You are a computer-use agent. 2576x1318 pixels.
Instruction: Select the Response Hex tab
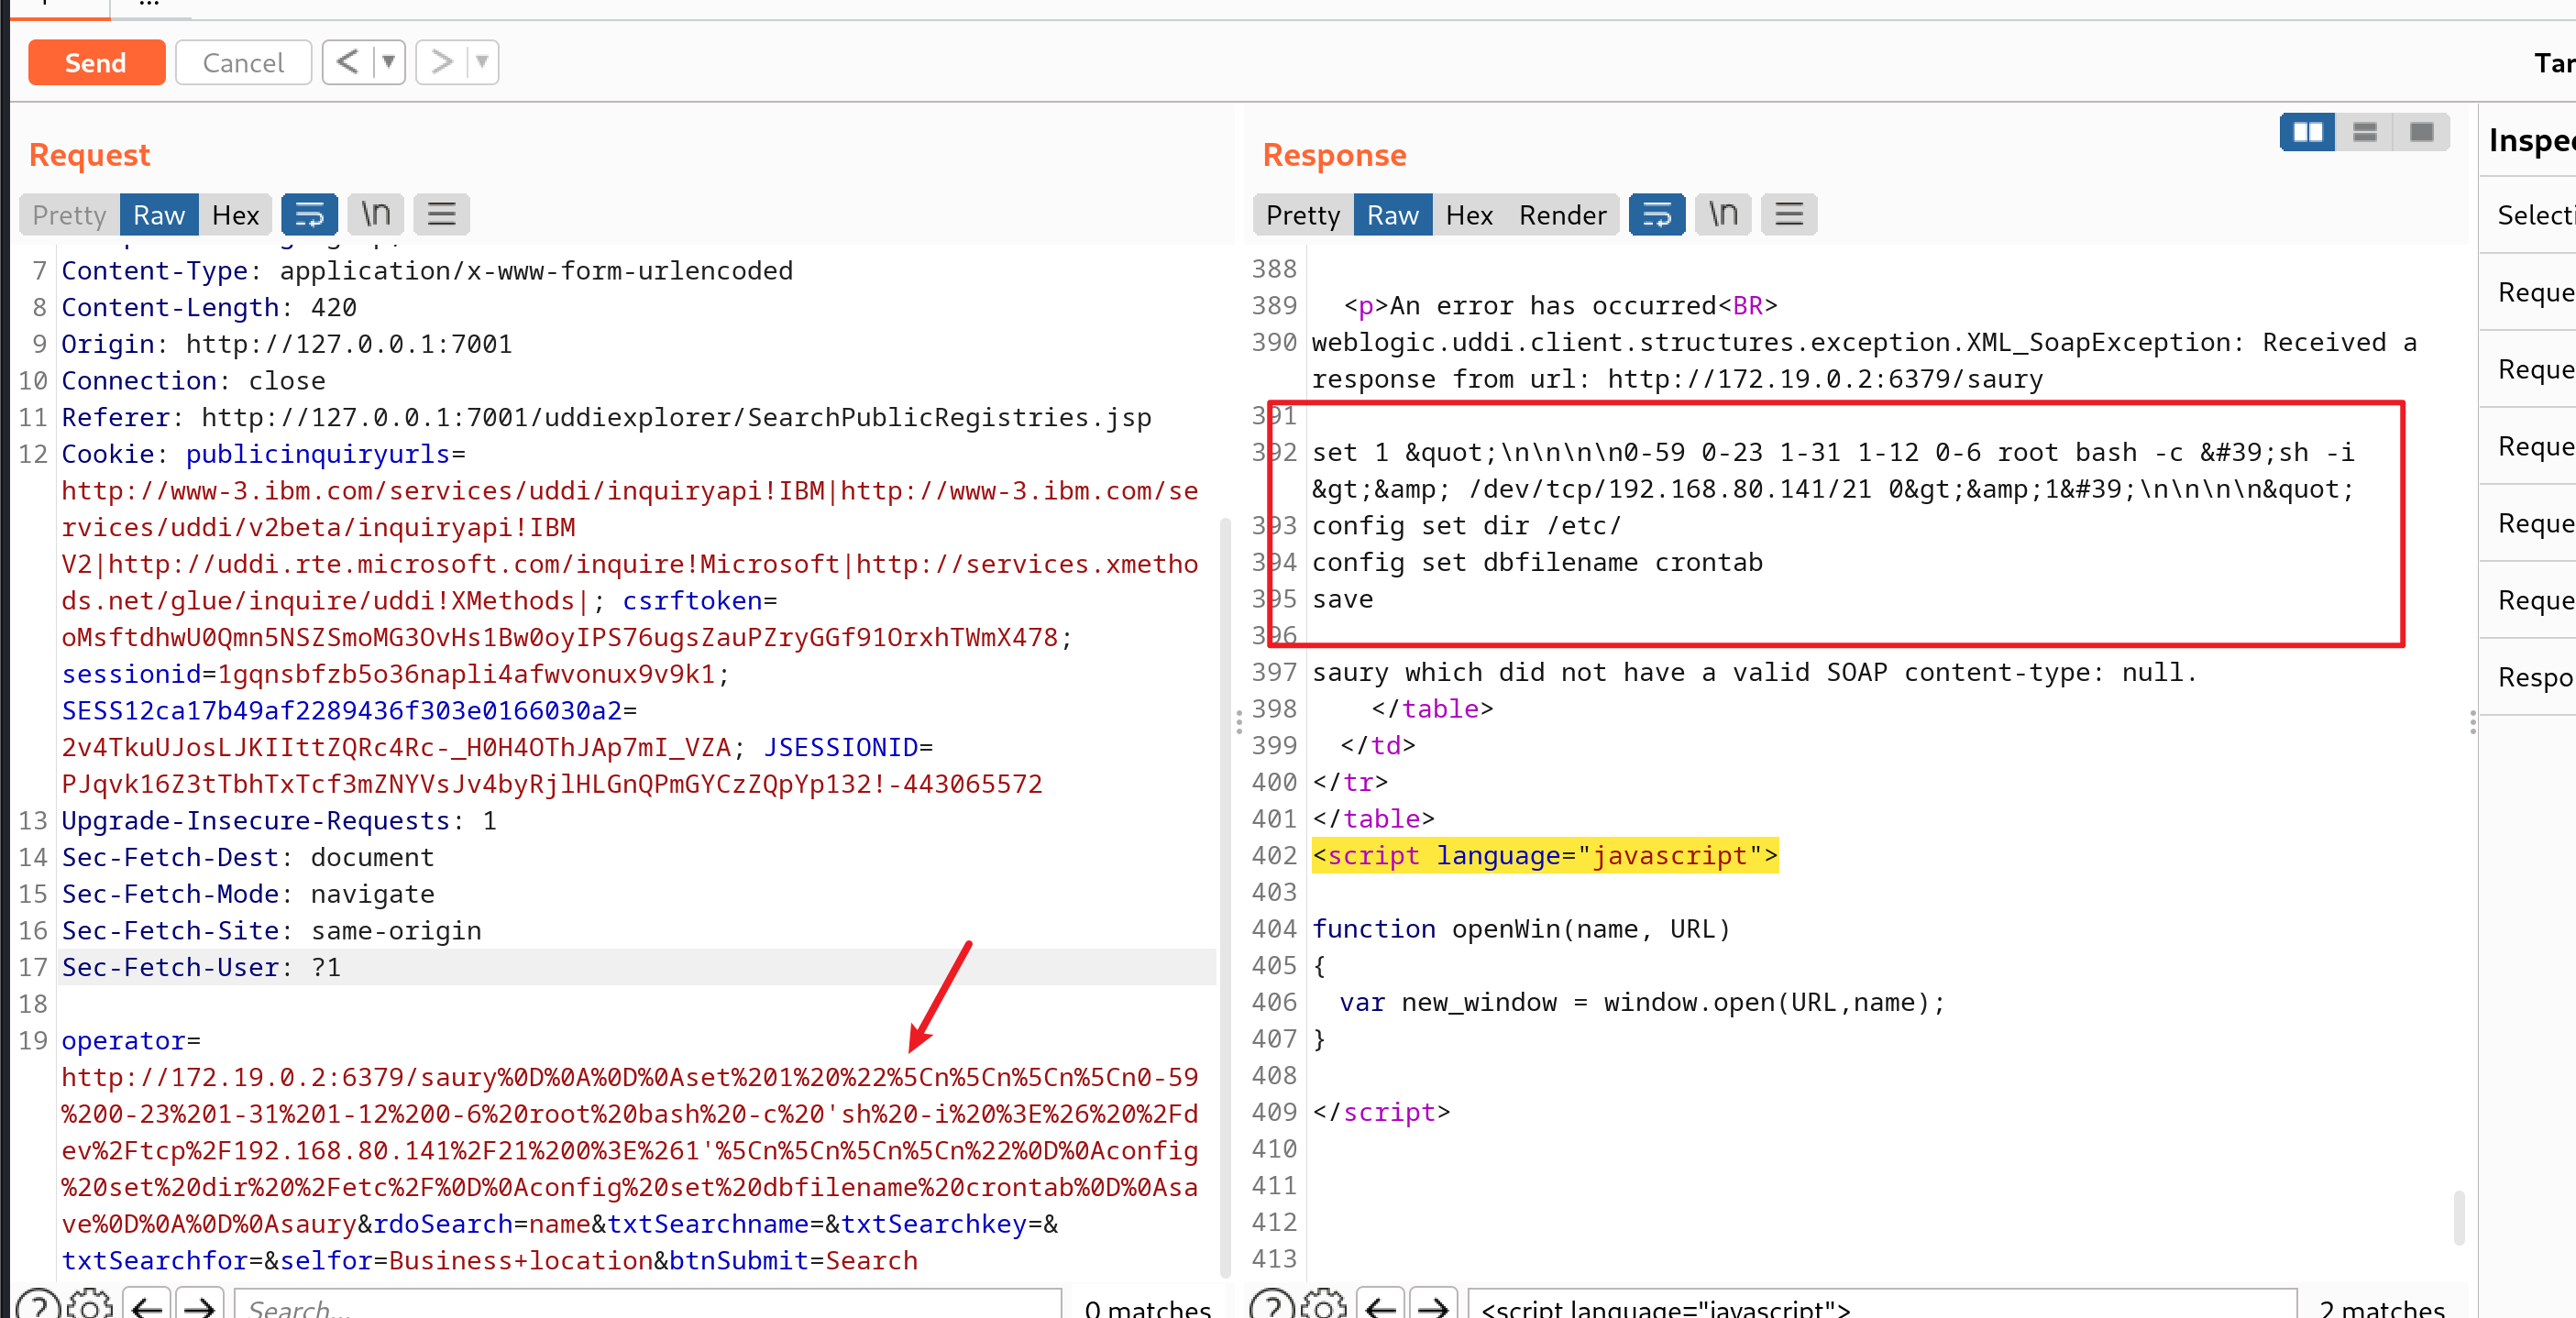[x=1469, y=215]
